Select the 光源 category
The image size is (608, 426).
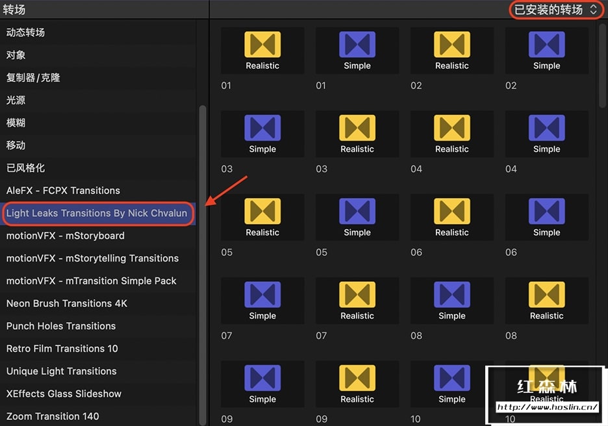pos(97,100)
